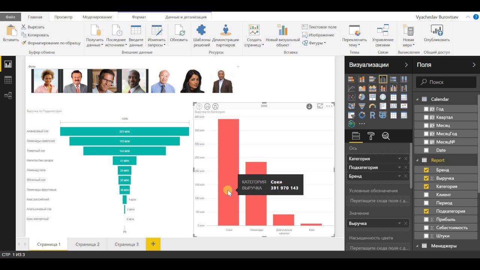
Task: Switch to Report view in left sidebar
Action: pos(8,64)
